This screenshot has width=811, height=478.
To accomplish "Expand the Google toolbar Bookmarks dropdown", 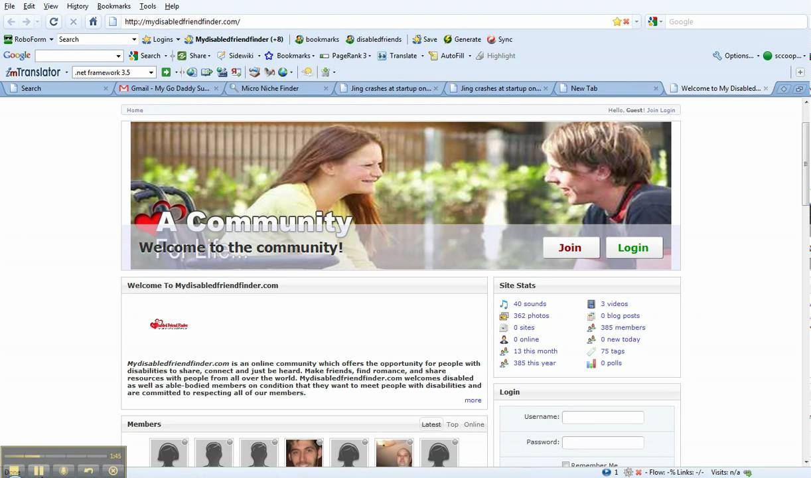I will (313, 56).
